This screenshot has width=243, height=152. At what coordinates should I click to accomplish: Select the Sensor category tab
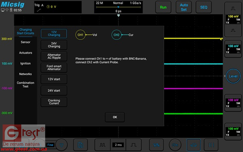(25, 42)
